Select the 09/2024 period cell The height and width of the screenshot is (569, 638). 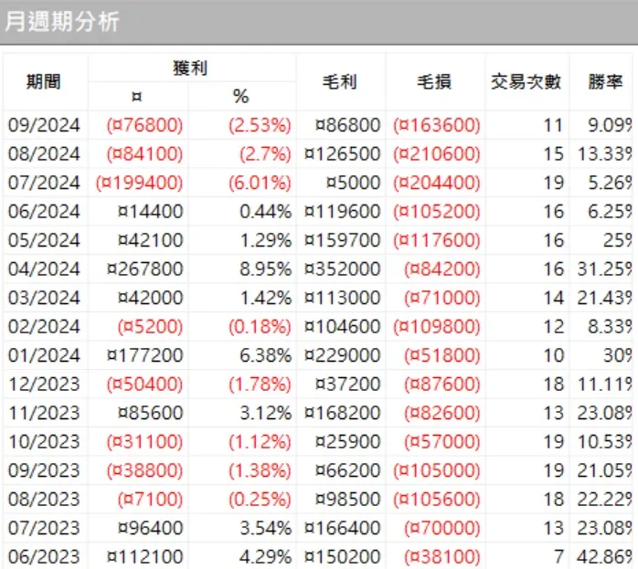tap(44, 125)
